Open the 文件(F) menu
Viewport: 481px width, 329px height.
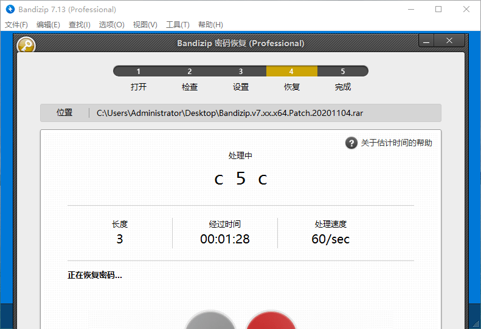[16, 25]
